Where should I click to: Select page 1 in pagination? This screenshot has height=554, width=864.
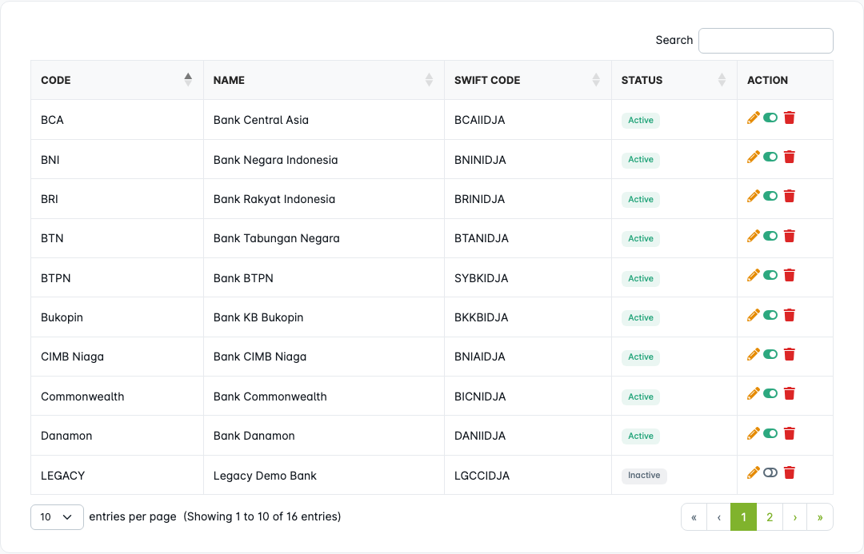point(743,517)
